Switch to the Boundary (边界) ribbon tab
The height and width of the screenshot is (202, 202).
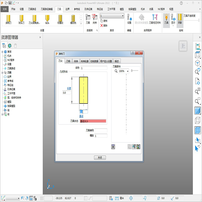67,9
